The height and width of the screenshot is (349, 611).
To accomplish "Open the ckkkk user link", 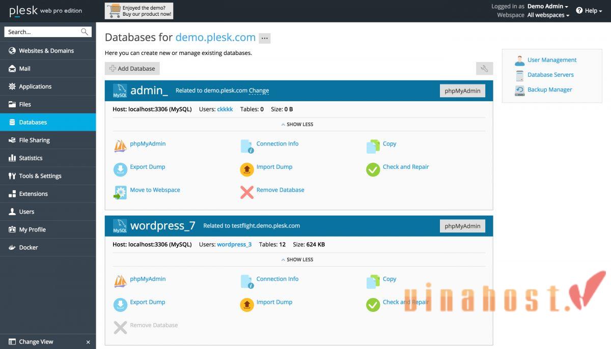I will pos(225,109).
